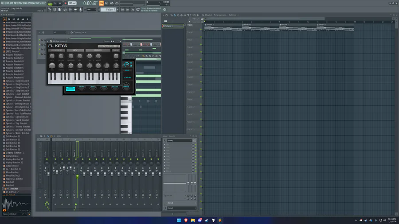Open the Channel rack filter dropdown
Viewport: 399px width, 224px height.
tap(59, 32)
